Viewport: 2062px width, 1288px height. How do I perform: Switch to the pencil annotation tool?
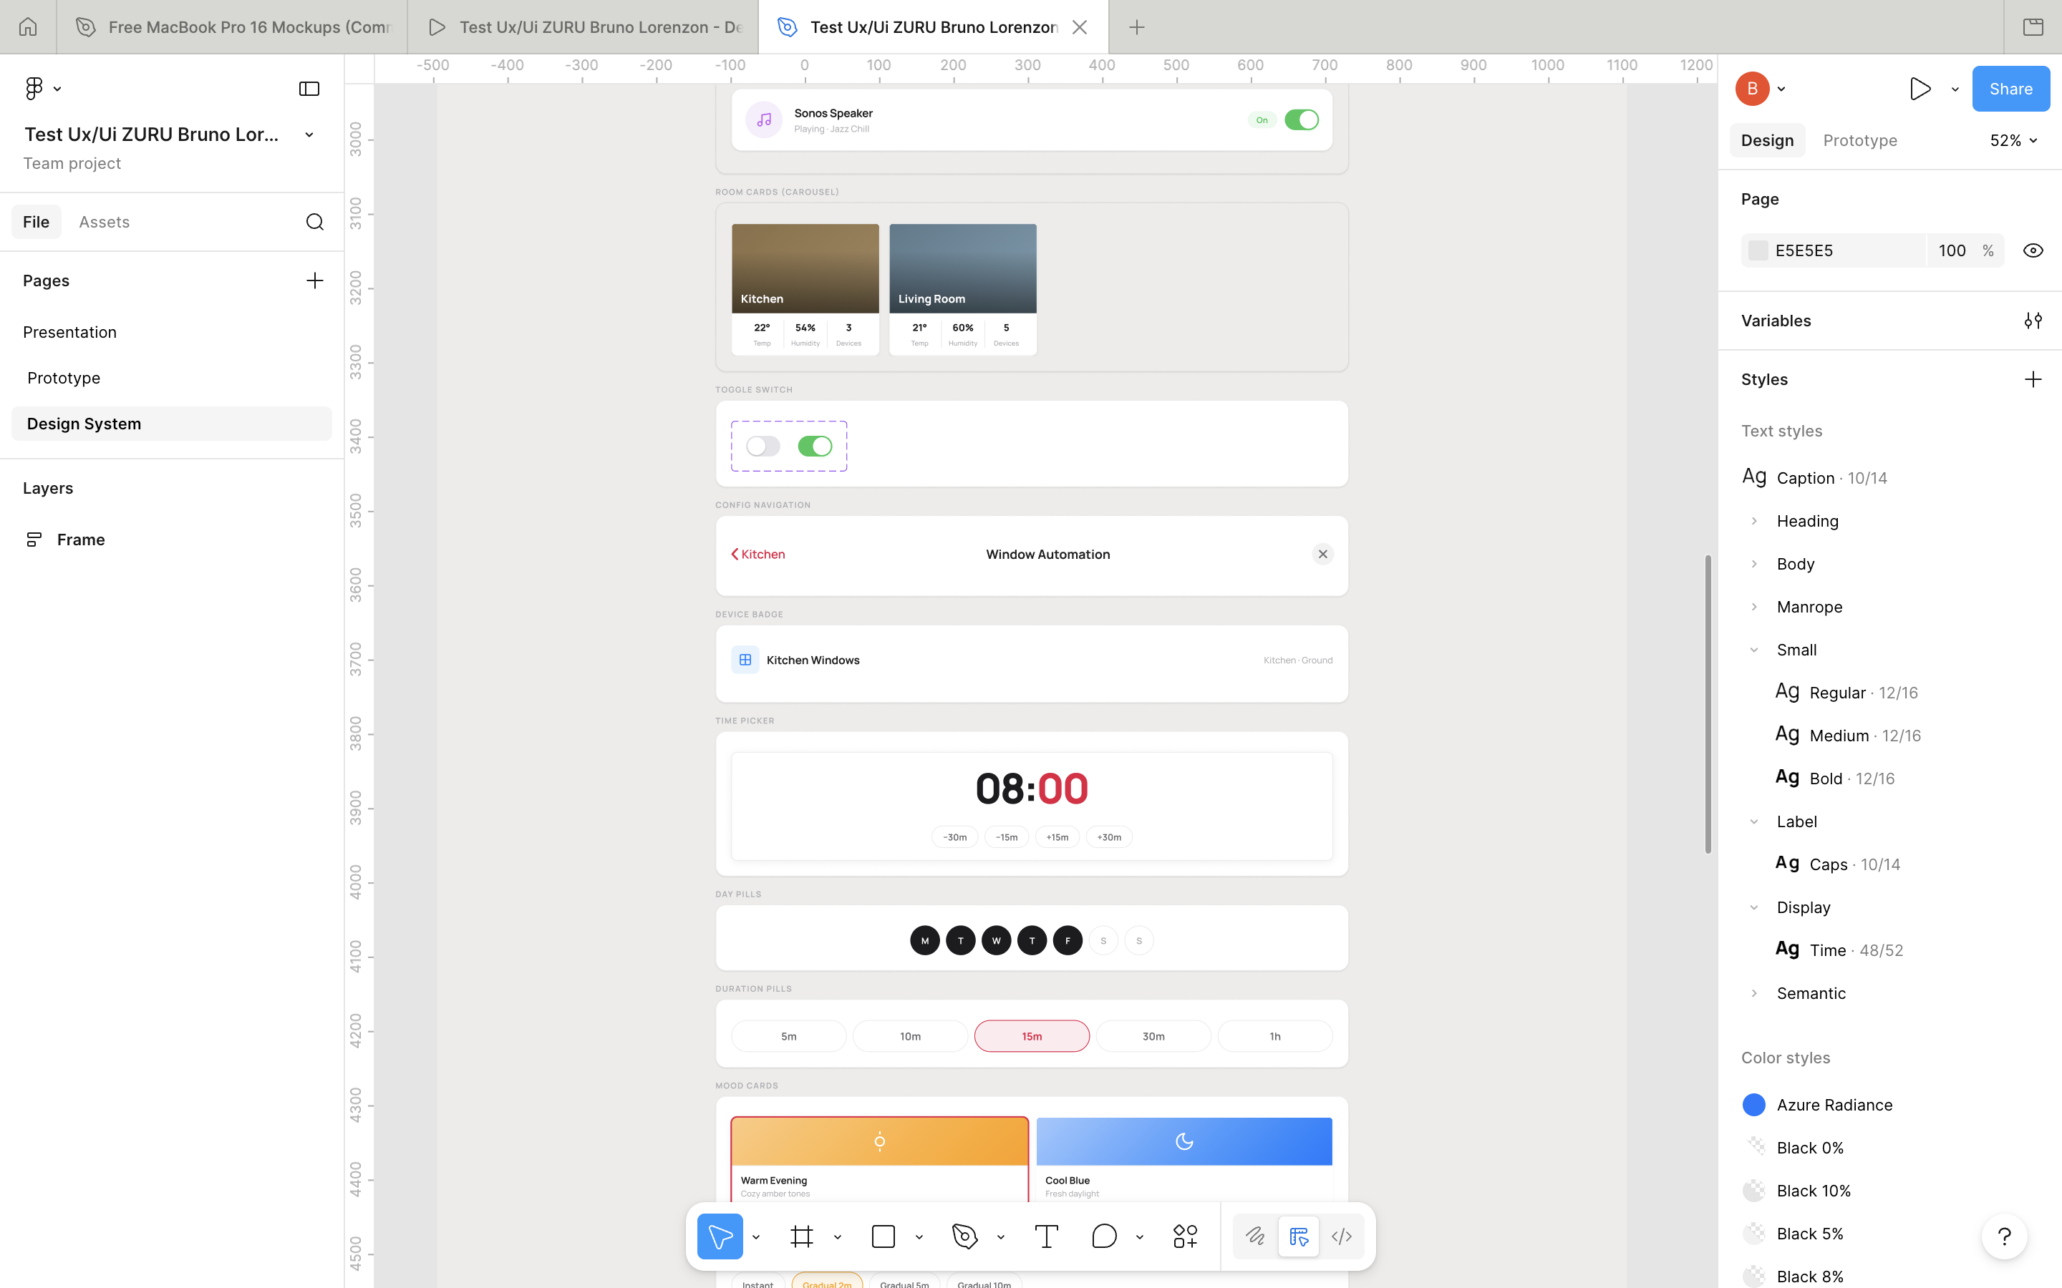1255,1235
